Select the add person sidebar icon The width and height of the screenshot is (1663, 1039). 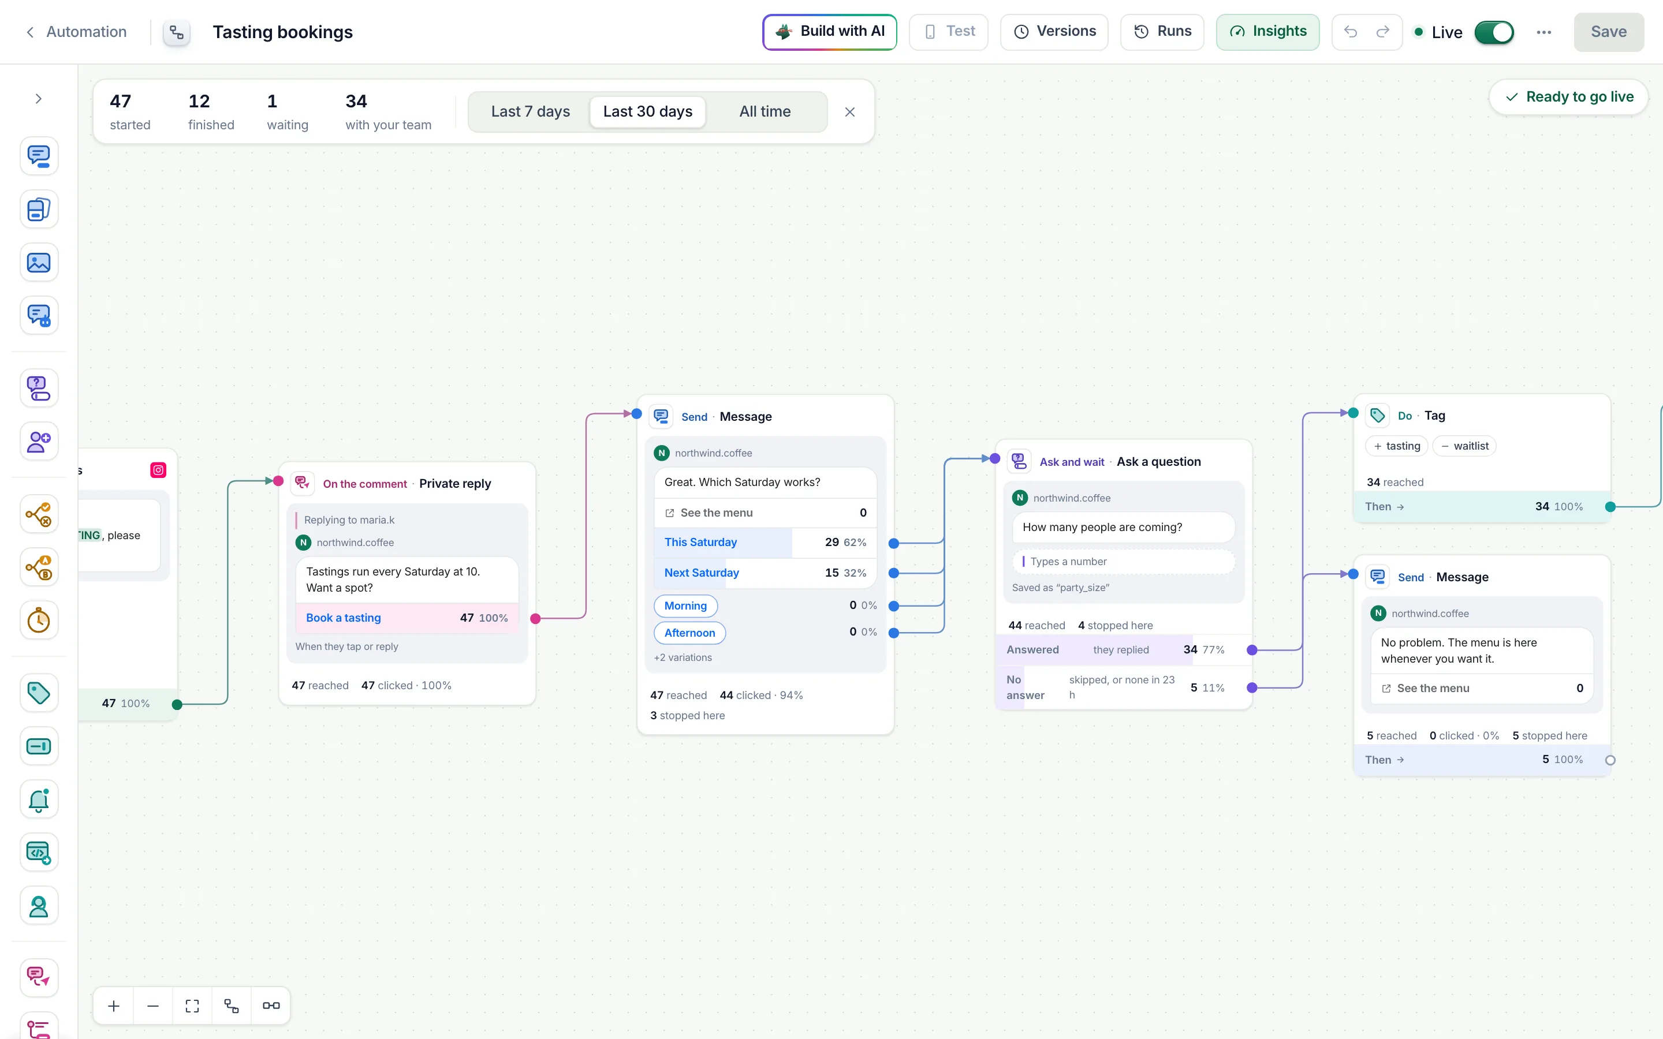pos(39,441)
